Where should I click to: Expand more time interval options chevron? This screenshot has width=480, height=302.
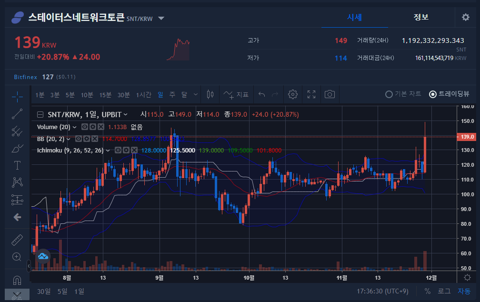[196, 95]
